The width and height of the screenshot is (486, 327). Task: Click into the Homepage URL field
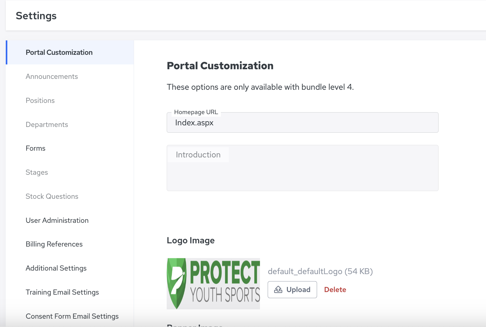pyautogui.click(x=302, y=122)
